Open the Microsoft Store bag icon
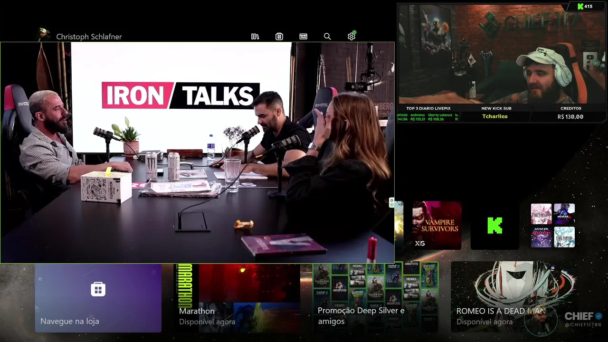This screenshot has height=342, width=608. point(279,37)
